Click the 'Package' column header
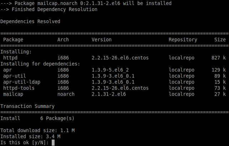229x146 pixels. pyautogui.click(x=13, y=40)
